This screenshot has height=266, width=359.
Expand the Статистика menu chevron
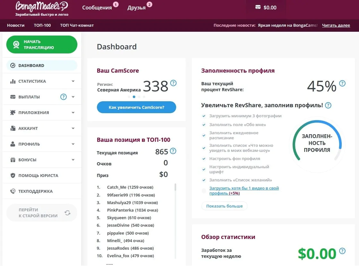tap(73, 81)
